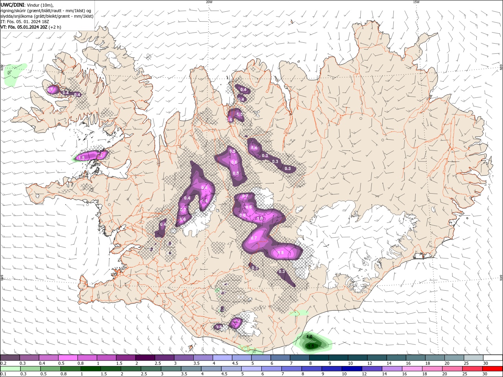Click the 'UWC/DINI: Vindur (10m),' title line
The image size is (503, 377).
pos(27,5)
